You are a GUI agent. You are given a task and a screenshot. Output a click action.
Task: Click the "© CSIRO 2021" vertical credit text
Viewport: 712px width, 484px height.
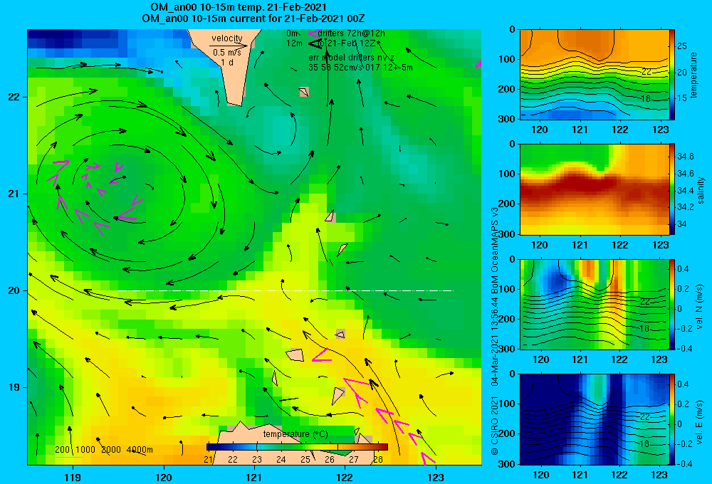(495, 426)
